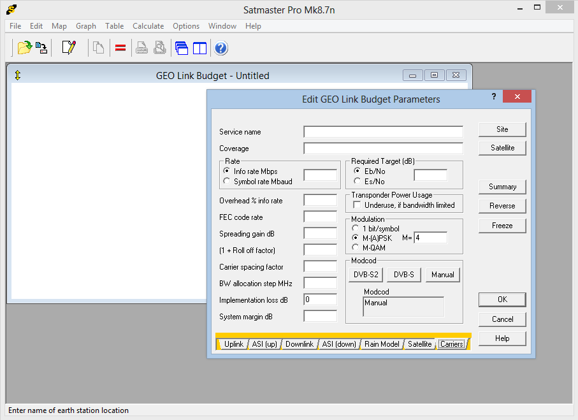Open the Calculate menu
The height and width of the screenshot is (420, 578).
click(148, 26)
